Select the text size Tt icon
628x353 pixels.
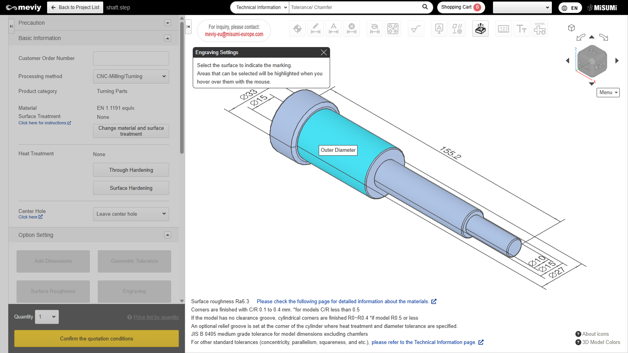pyautogui.click(x=521, y=29)
